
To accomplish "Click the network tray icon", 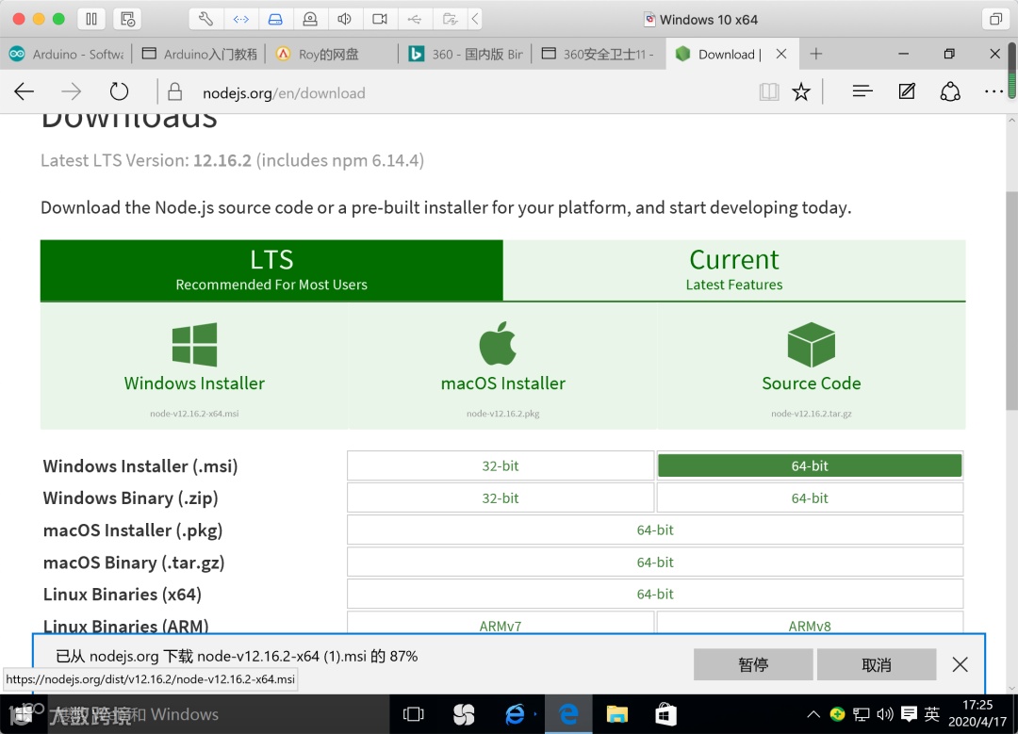I will [861, 714].
